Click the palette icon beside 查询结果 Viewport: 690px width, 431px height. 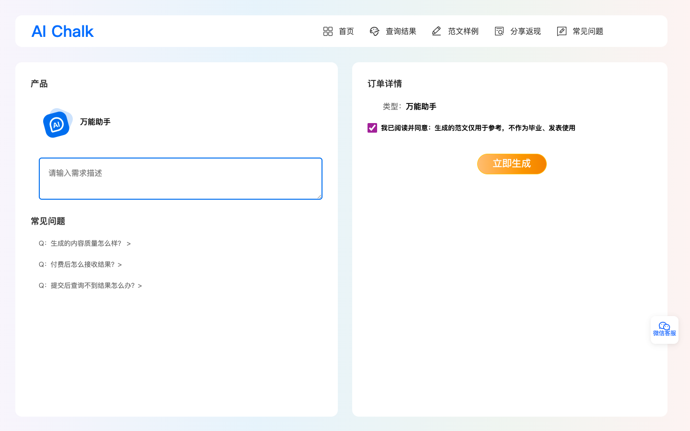point(374,31)
